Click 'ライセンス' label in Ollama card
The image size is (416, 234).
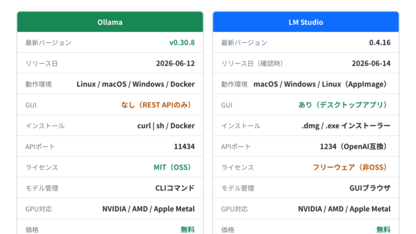(42, 168)
